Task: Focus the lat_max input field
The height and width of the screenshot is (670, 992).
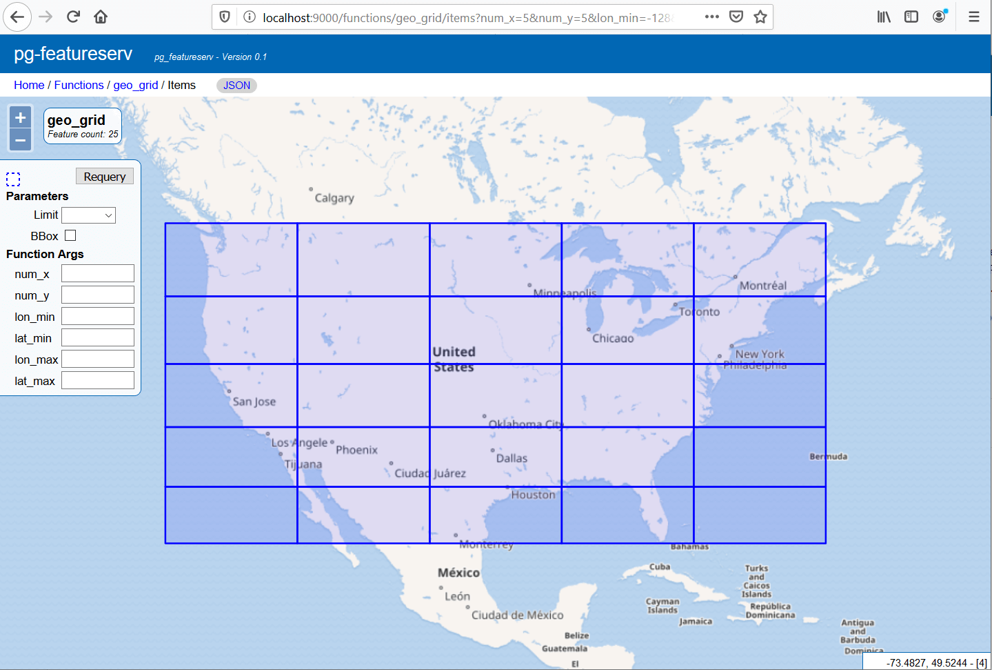Action: coord(98,381)
